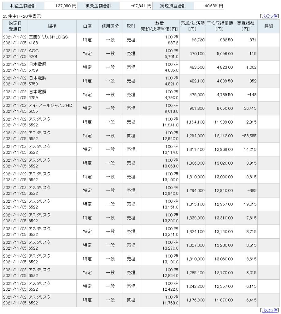The height and width of the screenshot is (314, 281).
Task: Select the 三菱ケミカルHLDGS stock name
Action: tap(48, 37)
